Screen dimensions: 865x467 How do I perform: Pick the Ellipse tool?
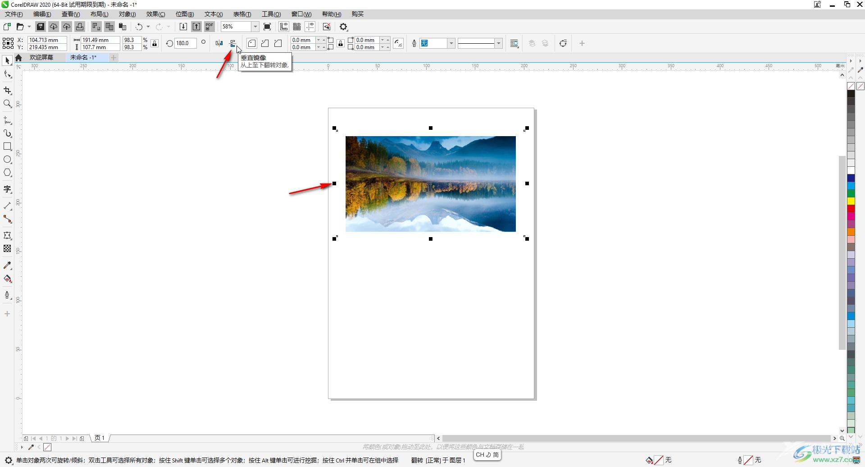point(7,160)
